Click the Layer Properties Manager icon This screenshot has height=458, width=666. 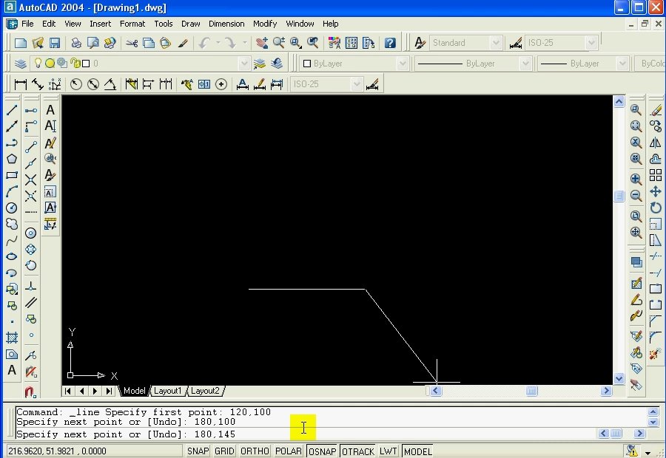21,64
